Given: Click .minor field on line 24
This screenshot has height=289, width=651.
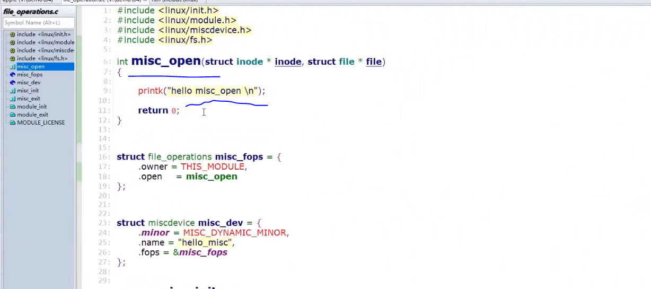Looking at the screenshot, I should 155,233.
